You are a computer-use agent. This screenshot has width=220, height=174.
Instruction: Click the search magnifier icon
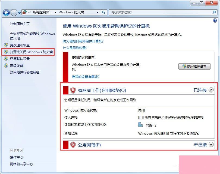click(214, 12)
